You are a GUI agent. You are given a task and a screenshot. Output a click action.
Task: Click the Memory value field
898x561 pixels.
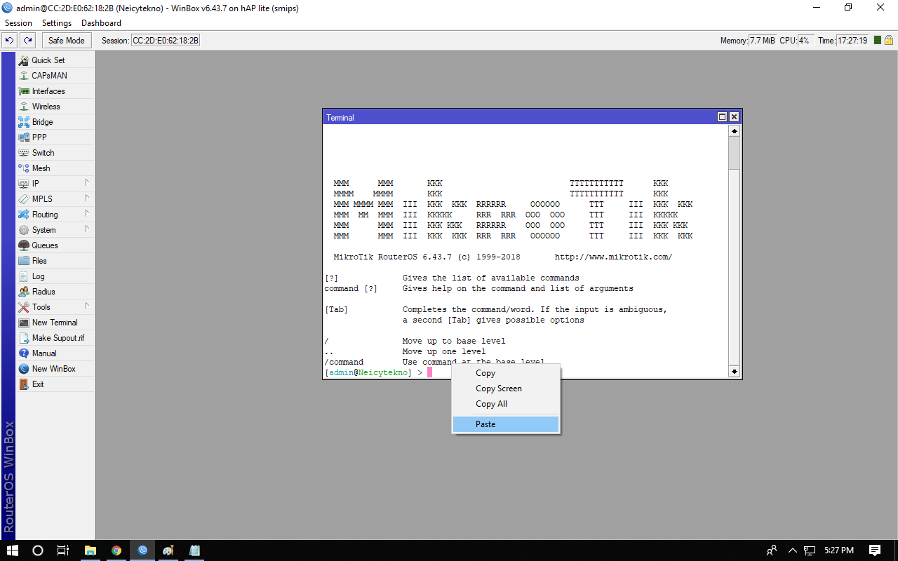click(x=762, y=41)
